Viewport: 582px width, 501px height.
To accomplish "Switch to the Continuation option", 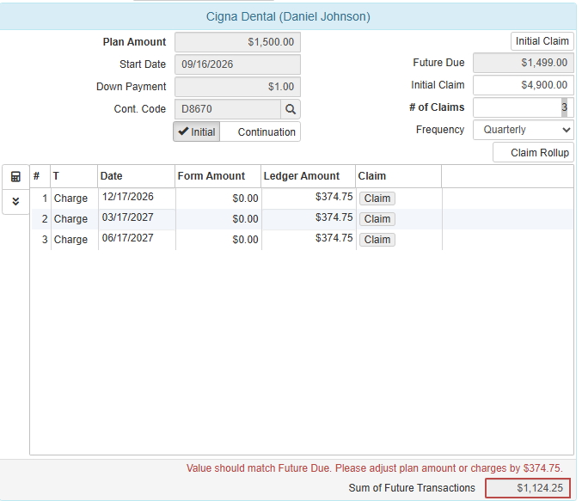I will (x=260, y=131).
